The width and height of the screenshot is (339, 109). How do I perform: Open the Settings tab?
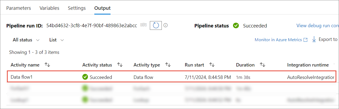pyautogui.click(x=77, y=8)
